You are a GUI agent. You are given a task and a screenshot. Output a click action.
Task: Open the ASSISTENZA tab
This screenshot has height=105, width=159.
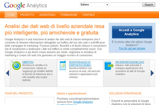(47, 15)
